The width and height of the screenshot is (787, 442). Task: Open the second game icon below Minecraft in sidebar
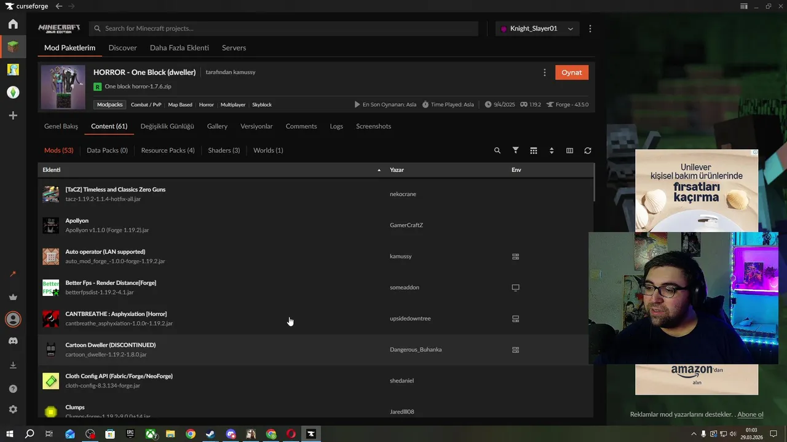click(x=13, y=69)
